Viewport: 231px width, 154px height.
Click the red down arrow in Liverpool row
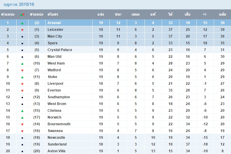[22, 84]
